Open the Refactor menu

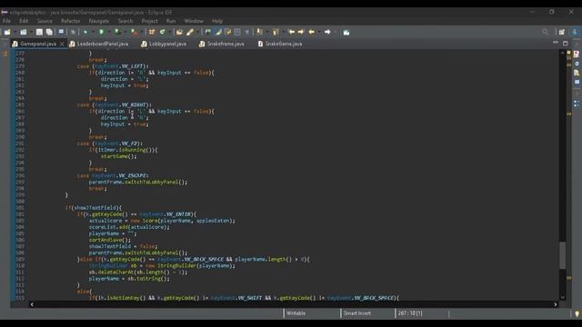point(71,21)
